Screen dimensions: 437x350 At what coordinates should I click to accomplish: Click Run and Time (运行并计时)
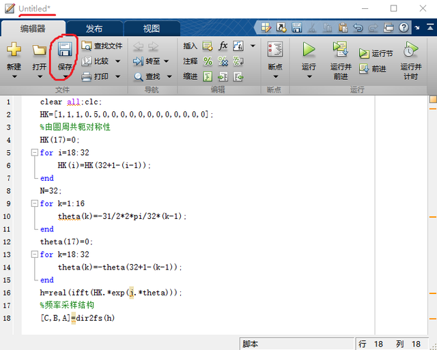point(411,60)
